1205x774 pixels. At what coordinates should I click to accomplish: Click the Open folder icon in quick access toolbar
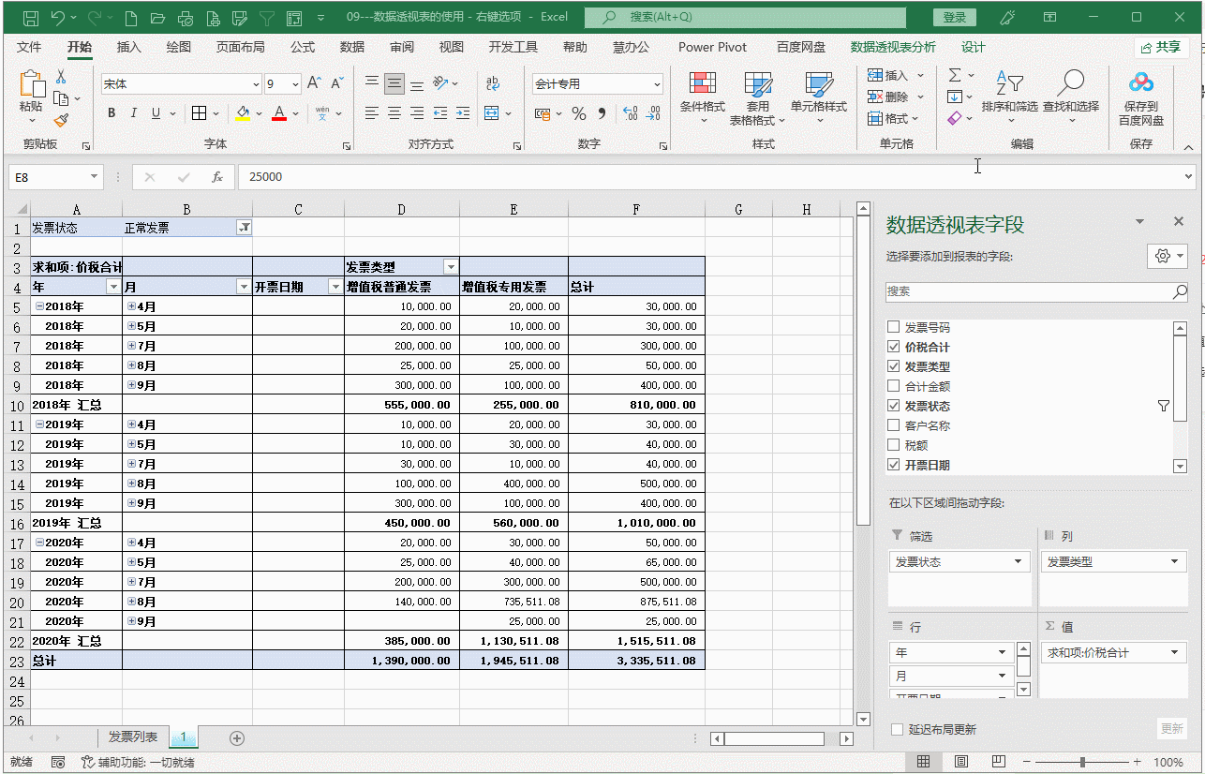click(x=157, y=17)
